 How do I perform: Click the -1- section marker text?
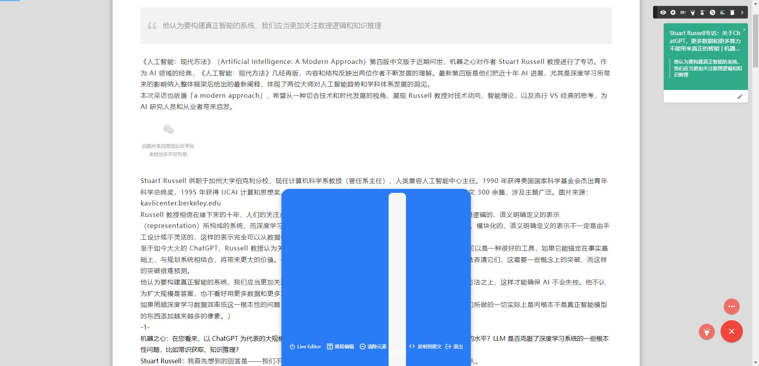coord(145,327)
